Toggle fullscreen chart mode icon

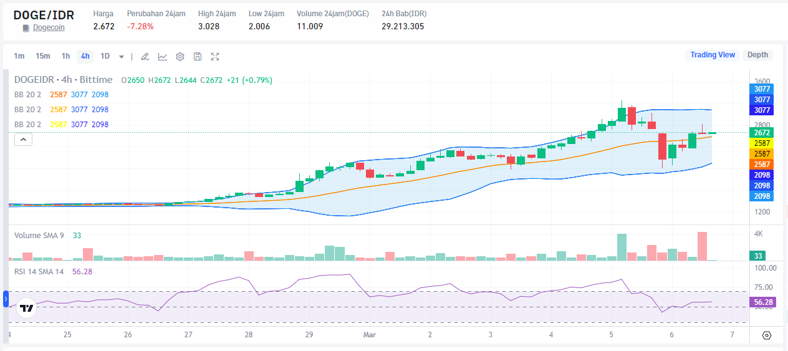pyautogui.click(x=215, y=57)
